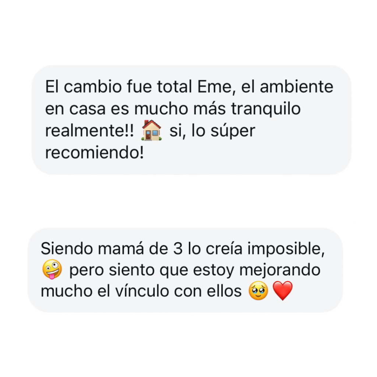
Task: Select the word 'tranquilo' in the first message
Action: coord(266,109)
